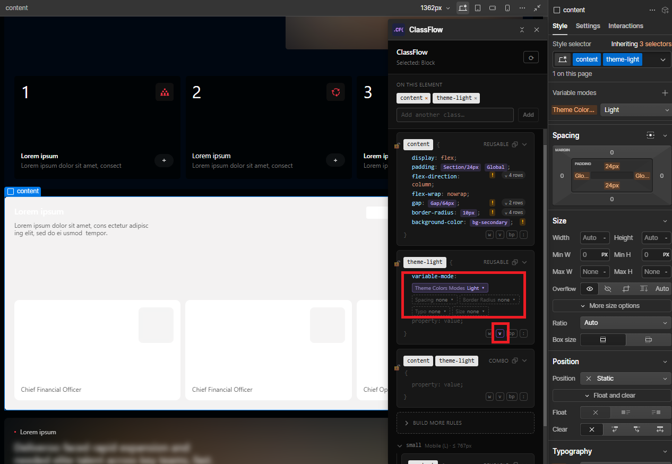
Task: Click the create component cube icon
Action: (x=665, y=10)
